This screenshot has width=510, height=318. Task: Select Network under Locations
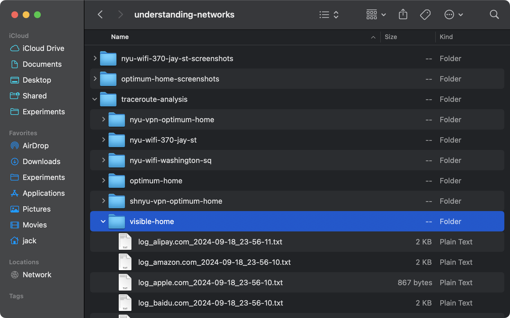point(37,275)
